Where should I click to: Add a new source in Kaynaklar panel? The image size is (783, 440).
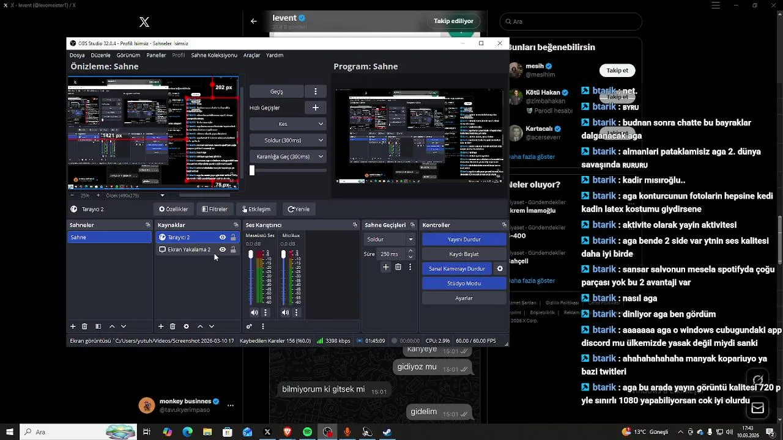pos(161,327)
